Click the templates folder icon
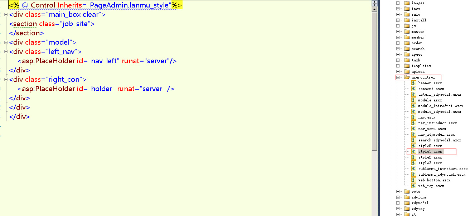This screenshot has width=470, height=216. pyautogui.click(x=407, y=66)
